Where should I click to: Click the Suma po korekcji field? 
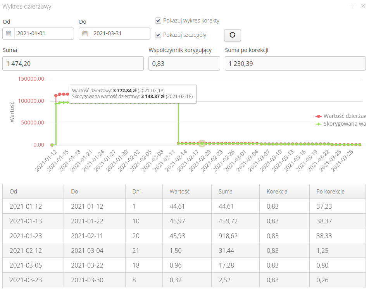click(295, 64)
